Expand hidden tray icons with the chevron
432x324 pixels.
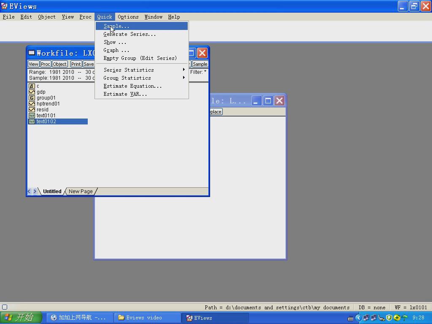358,318
